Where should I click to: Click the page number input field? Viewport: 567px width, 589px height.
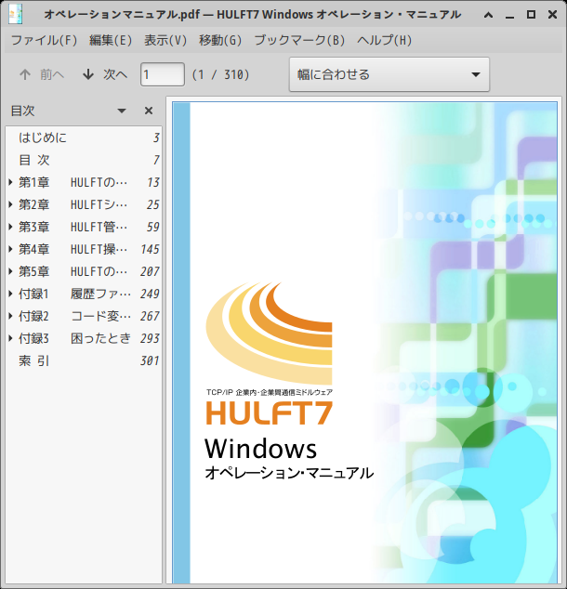(163, 74)
